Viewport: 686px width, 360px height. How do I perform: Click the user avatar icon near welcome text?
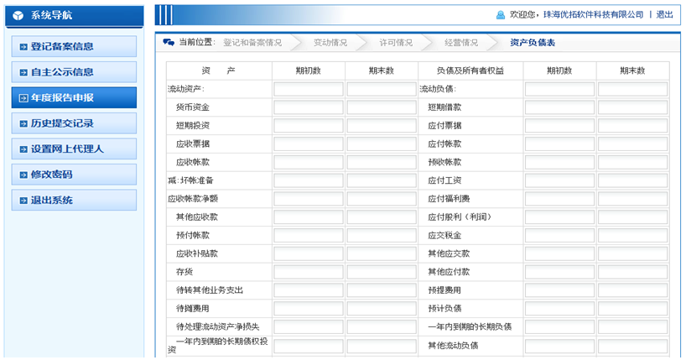tap(501, 15)
